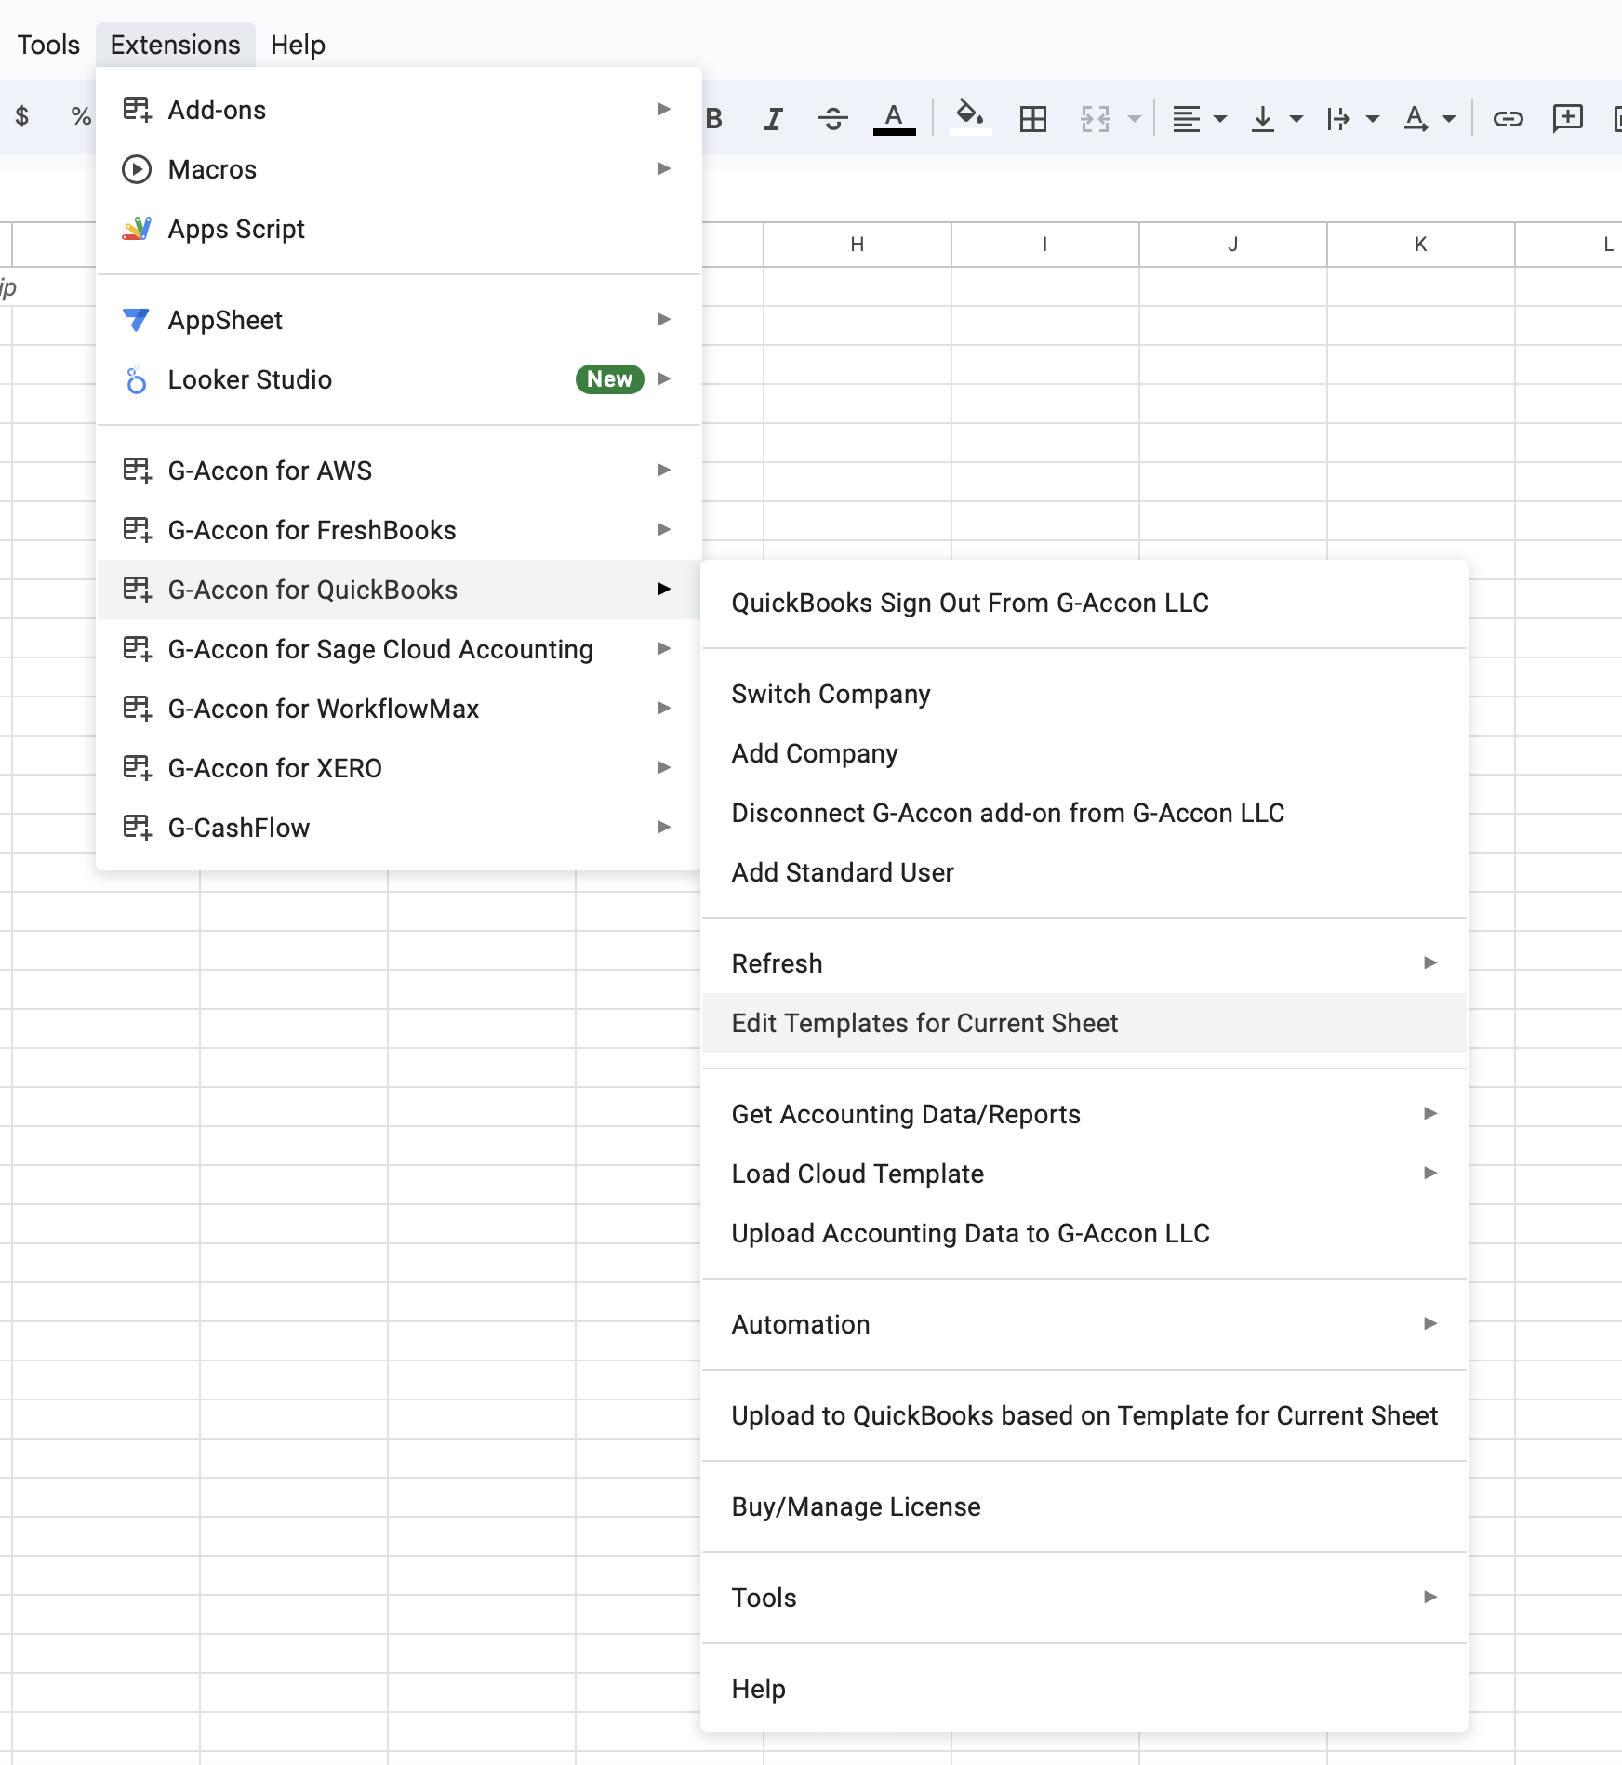
Task: Expand the Refresh submenu arrow
Action: pyautogui.click(x=1430, y=963)
